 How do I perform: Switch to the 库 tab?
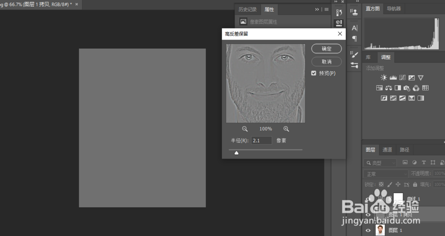click(368, 57)
